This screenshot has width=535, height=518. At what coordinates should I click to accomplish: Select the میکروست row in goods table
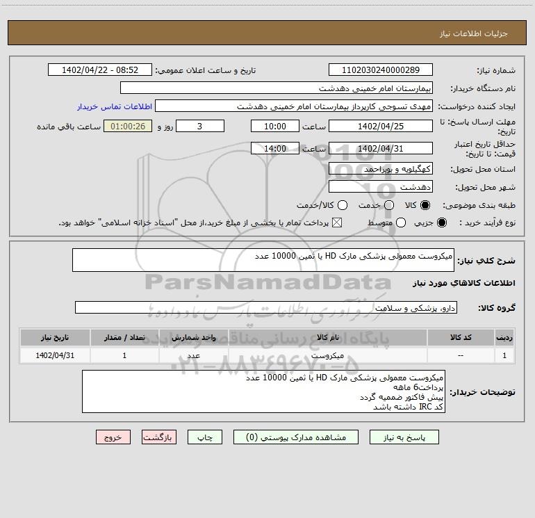267,355
